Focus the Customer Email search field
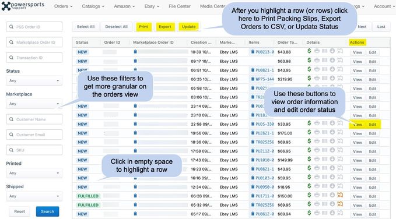 [34, 135]
